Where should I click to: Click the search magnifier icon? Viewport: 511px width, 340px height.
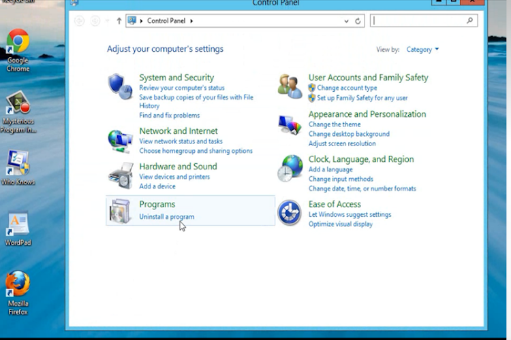(469, 20)
